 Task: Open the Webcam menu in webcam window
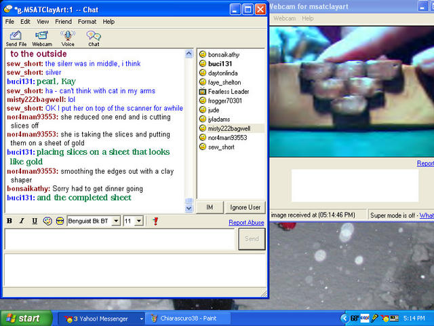284,18
